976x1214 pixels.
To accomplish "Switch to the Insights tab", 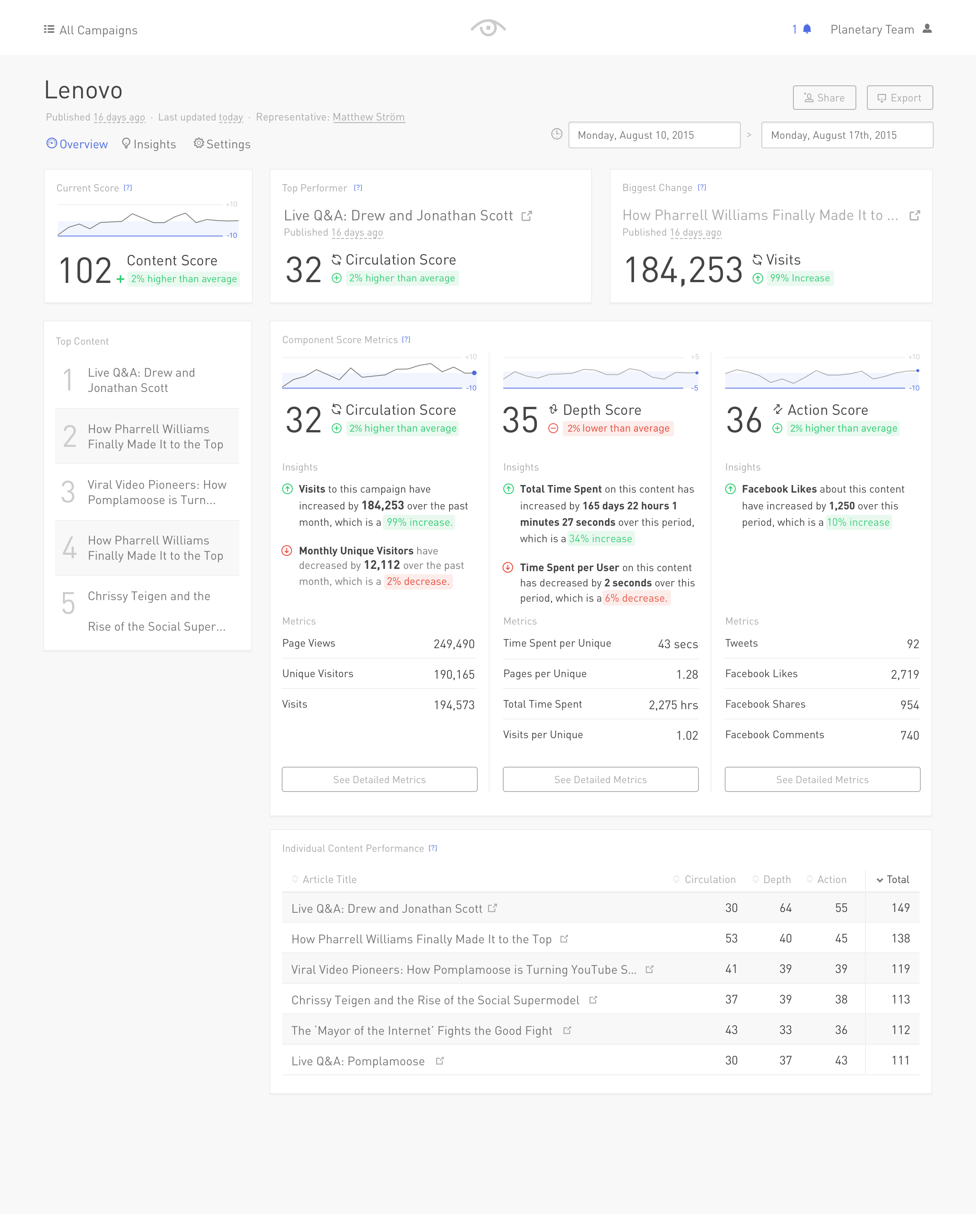I will 149,144.
